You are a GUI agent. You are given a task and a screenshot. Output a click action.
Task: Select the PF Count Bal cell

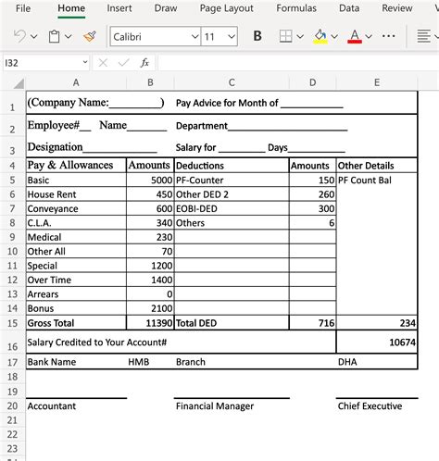(377, 181)
